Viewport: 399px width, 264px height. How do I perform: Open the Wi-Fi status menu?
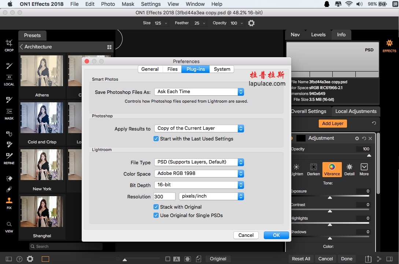[x=348, y=4]
